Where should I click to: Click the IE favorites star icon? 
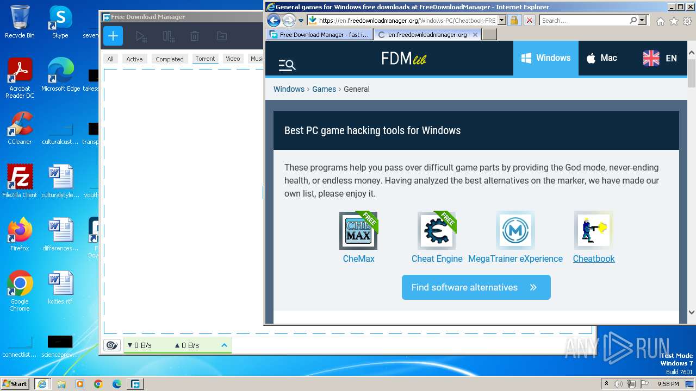pyautogui.click(x=674, y=21)
